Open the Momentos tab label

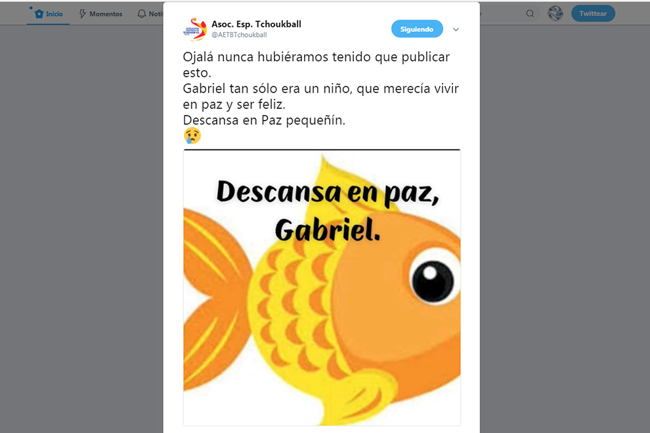pyautogui.click(x=106, y=14)
